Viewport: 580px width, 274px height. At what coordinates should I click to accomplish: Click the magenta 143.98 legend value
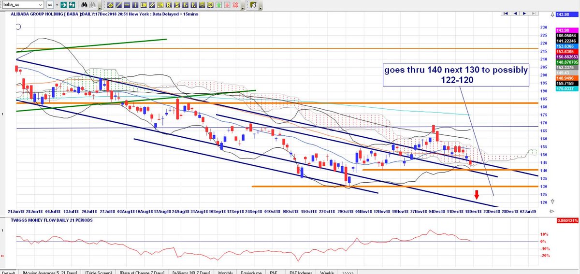(567, 30)
